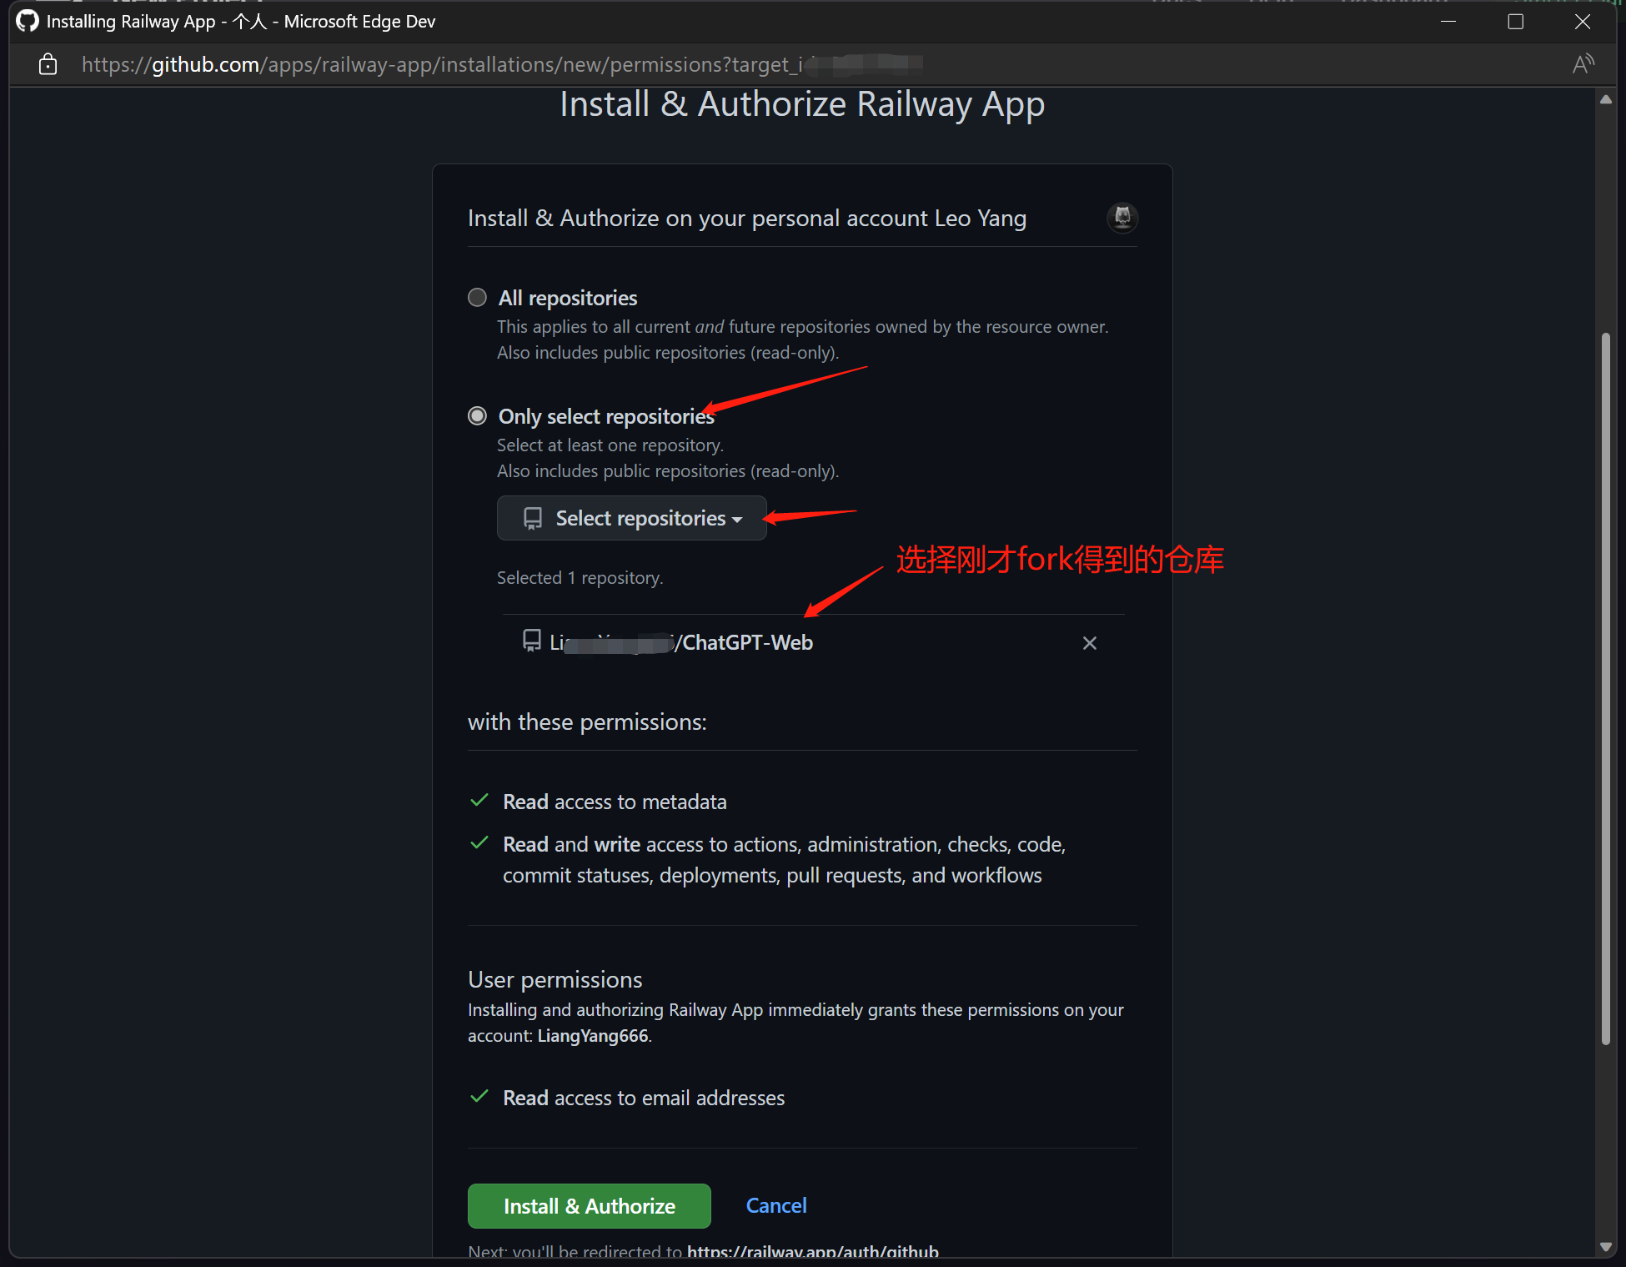Select the Only select repositories option
Screen dimensions: 1626x1267
pos(477,416)
